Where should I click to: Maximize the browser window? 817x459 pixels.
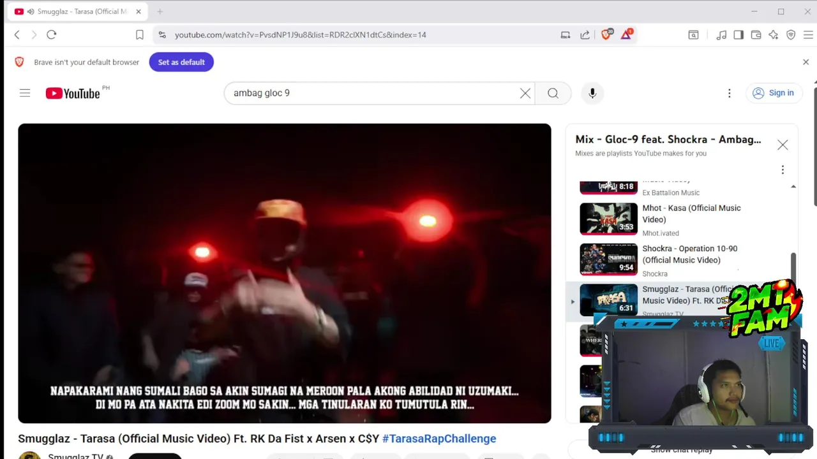(781, 11)
